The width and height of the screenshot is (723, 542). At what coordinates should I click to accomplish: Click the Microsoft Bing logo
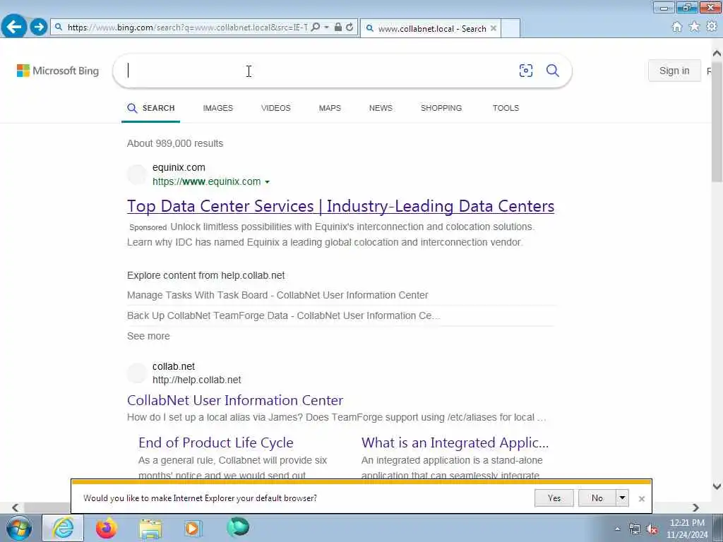click(x=58, y=71)
